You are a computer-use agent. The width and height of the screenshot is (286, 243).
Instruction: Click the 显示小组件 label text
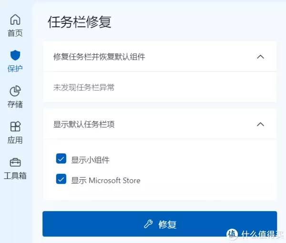pyautogui.click(x=90, y=160)
